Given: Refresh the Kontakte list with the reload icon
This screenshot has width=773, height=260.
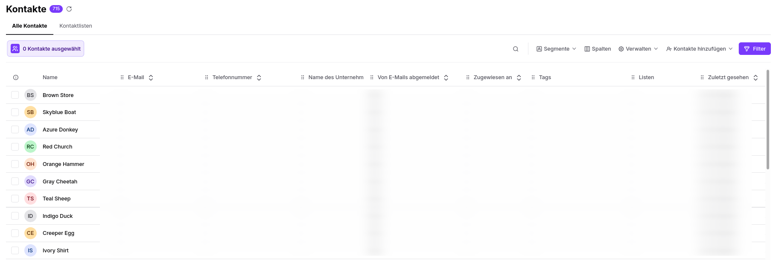Looking at the screenshot, I should tap(69, 9).
